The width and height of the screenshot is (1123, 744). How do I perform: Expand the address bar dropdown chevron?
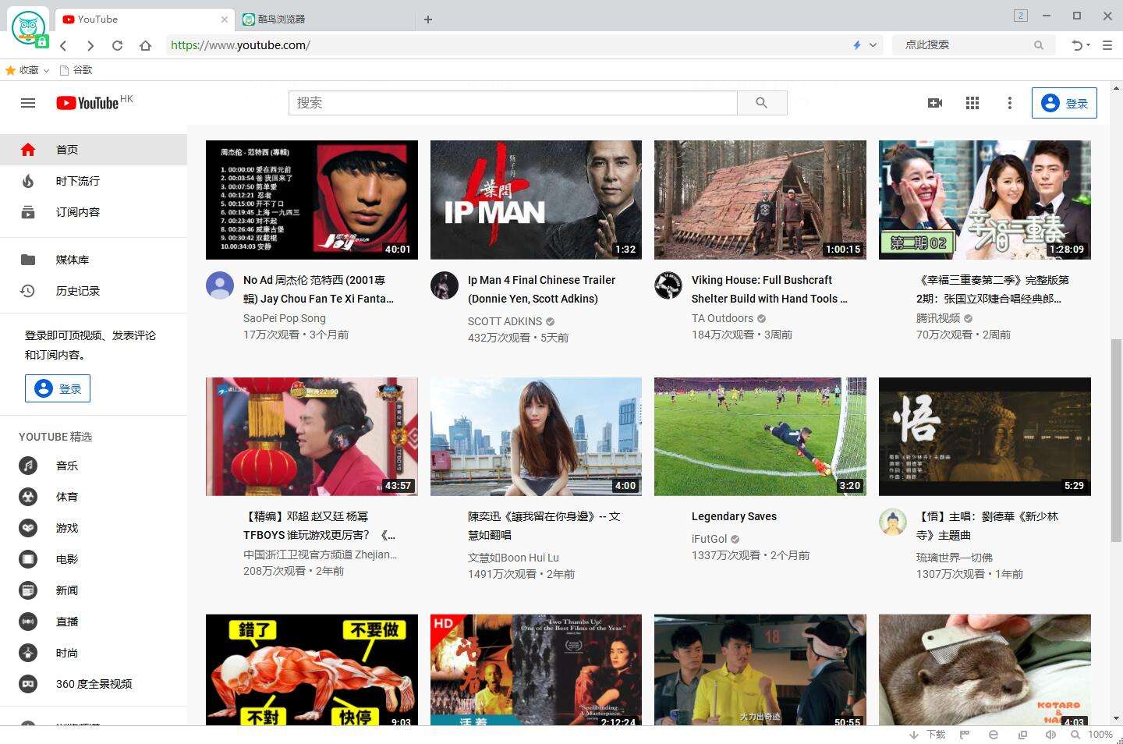[873, 45]
